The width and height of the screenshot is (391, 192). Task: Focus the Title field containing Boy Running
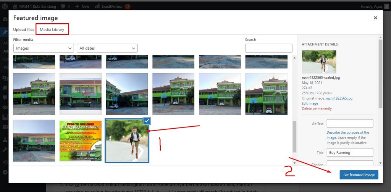[x=350, y=153]
